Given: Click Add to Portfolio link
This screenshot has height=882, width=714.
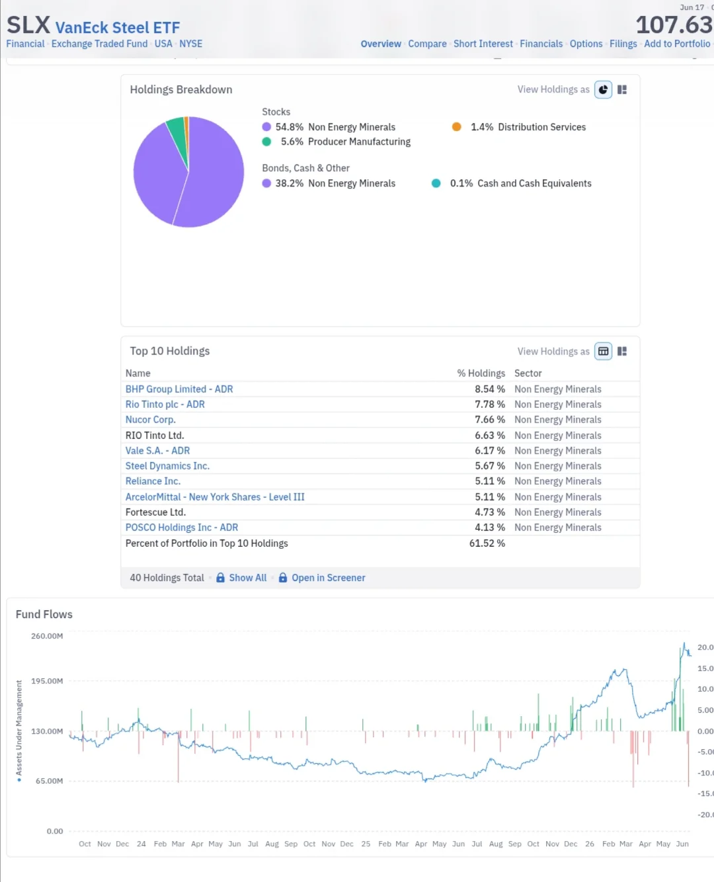Looking at the screenshot, I should [x=677, y=44].
